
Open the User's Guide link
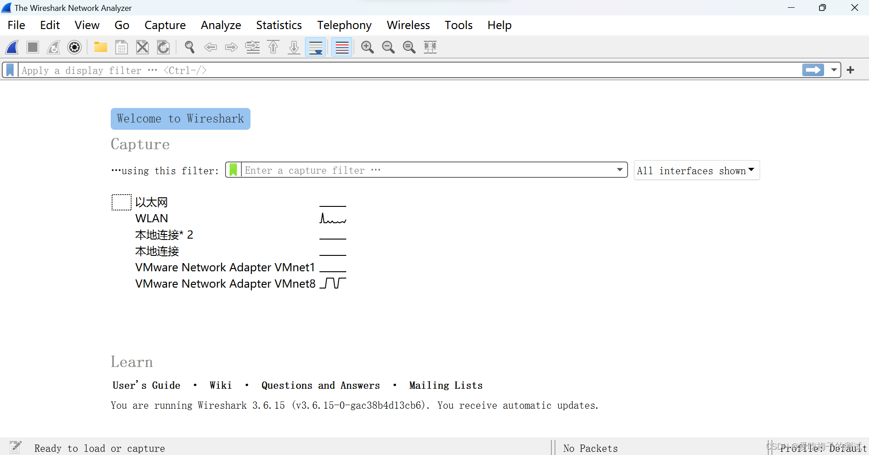(147, 385)
